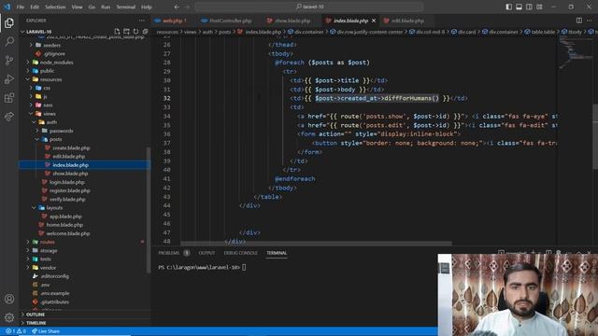Switch to PostController.php editor tab

[x=227, y=21]
